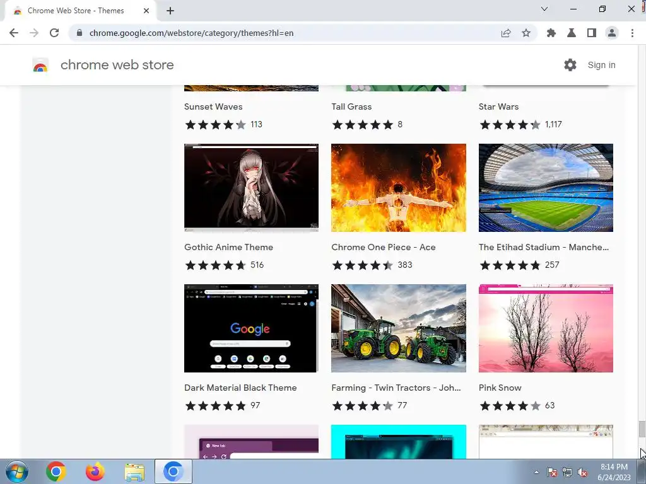Click the address bar URL

coord(192,33)
